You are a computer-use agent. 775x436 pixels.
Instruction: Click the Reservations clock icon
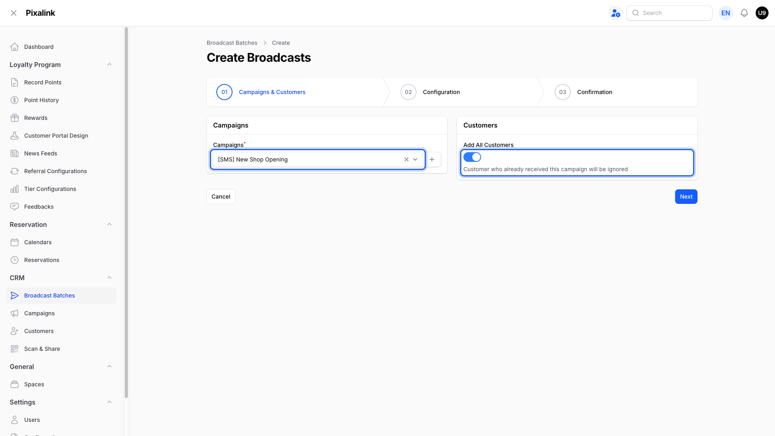click(15, 260)
